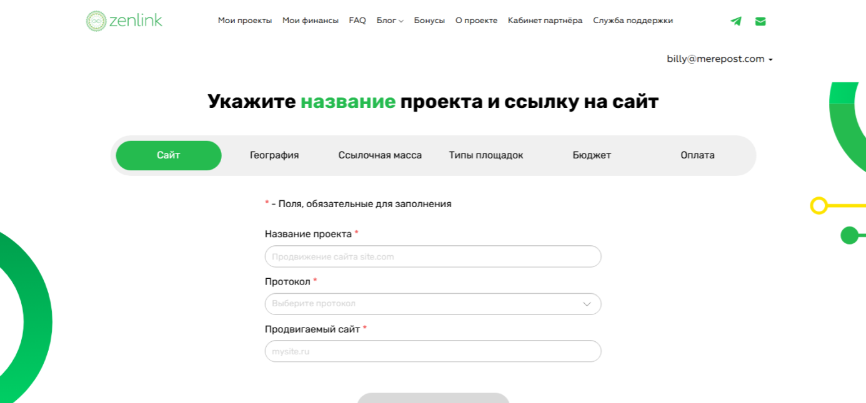Click the zenlink logo
This screenshot has height=403, width=866.
pyautogui.click(x=124, y=21)
